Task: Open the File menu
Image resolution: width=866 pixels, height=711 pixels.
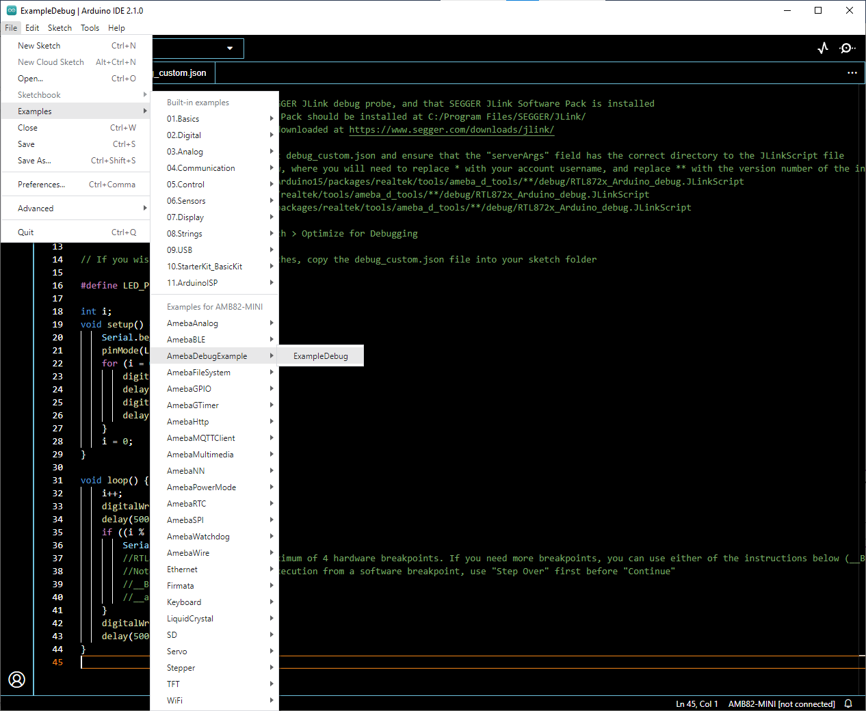Action: [11, 28]
